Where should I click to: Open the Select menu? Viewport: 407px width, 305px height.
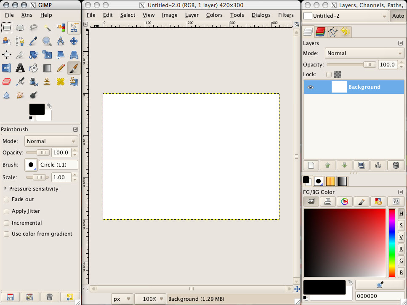128,15
